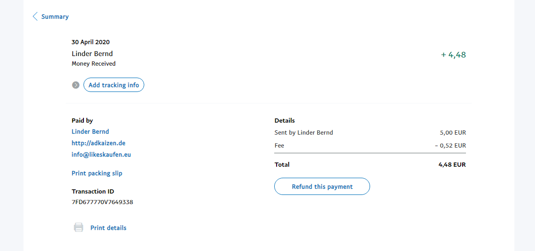The width and height of the screenshot is (535, 251).
Task: Click the 4,48 EUR total amount
Action: coord(452,165)
